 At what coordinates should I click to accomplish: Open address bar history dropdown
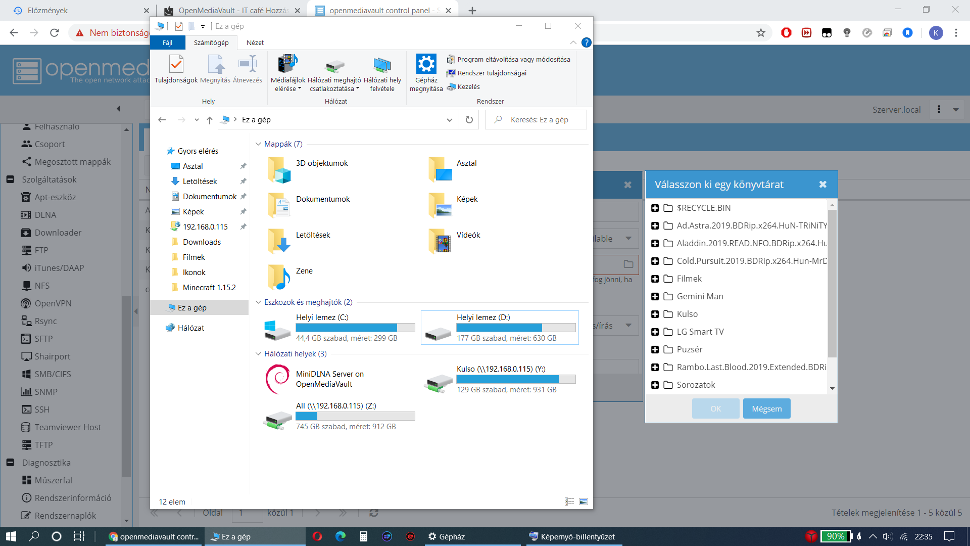(449, 120)
